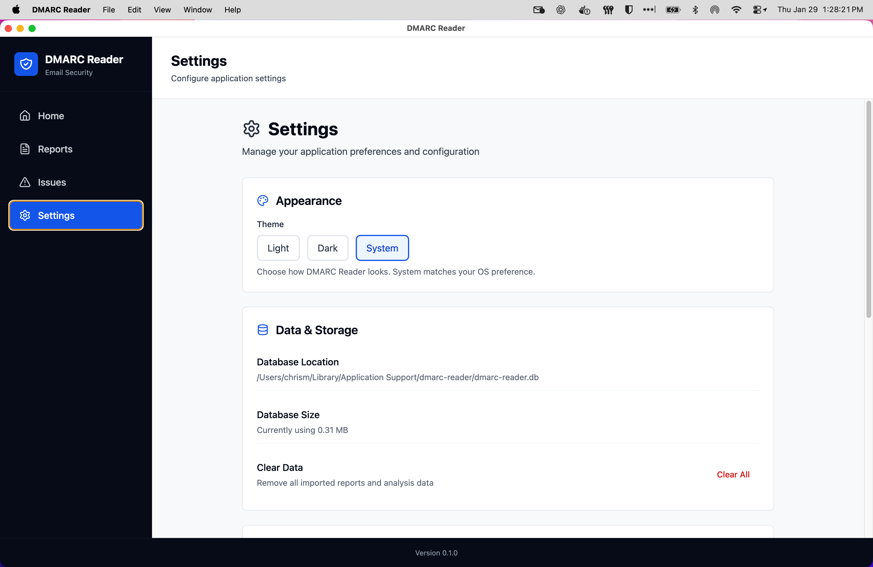Click the gear icon beside the Settings heading
The height and width of the screenshot is (567, 873).
pos(251,129)
